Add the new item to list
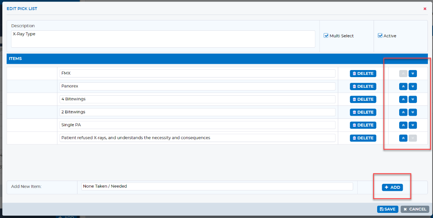The width and height of the screenshot is (433, 218). click(392, 187)
